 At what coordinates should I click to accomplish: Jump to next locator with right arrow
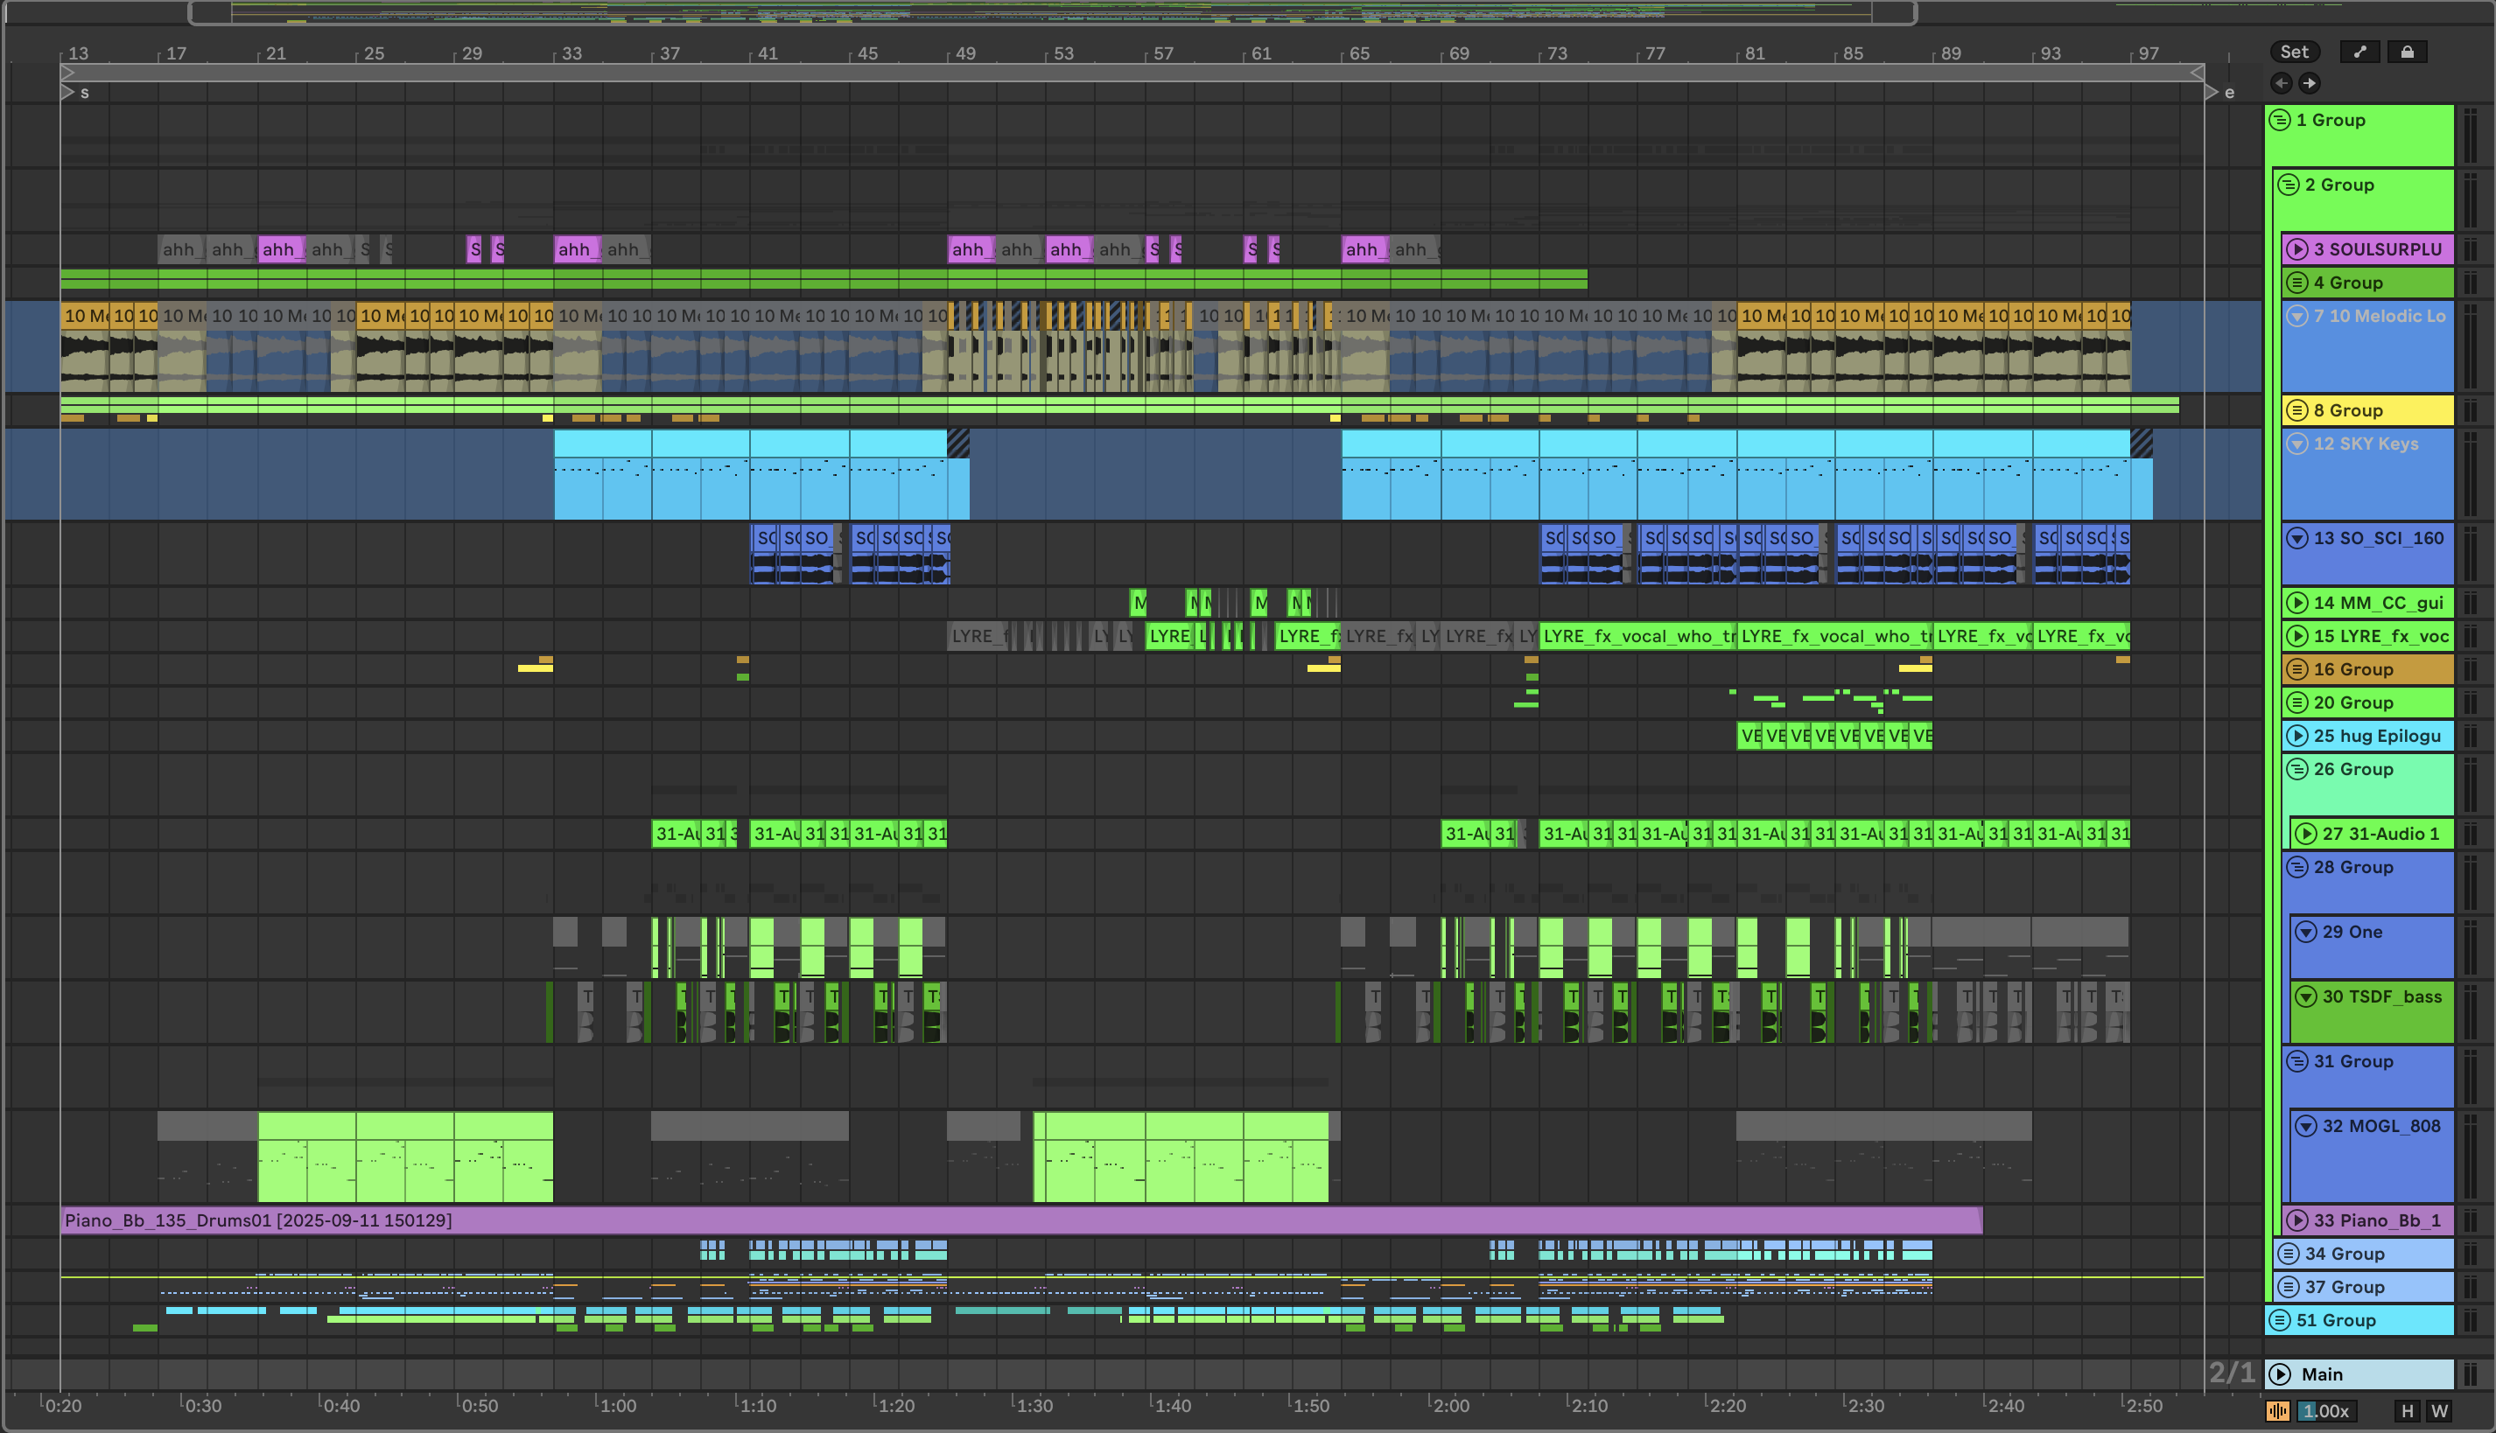tap(2309, 82)
